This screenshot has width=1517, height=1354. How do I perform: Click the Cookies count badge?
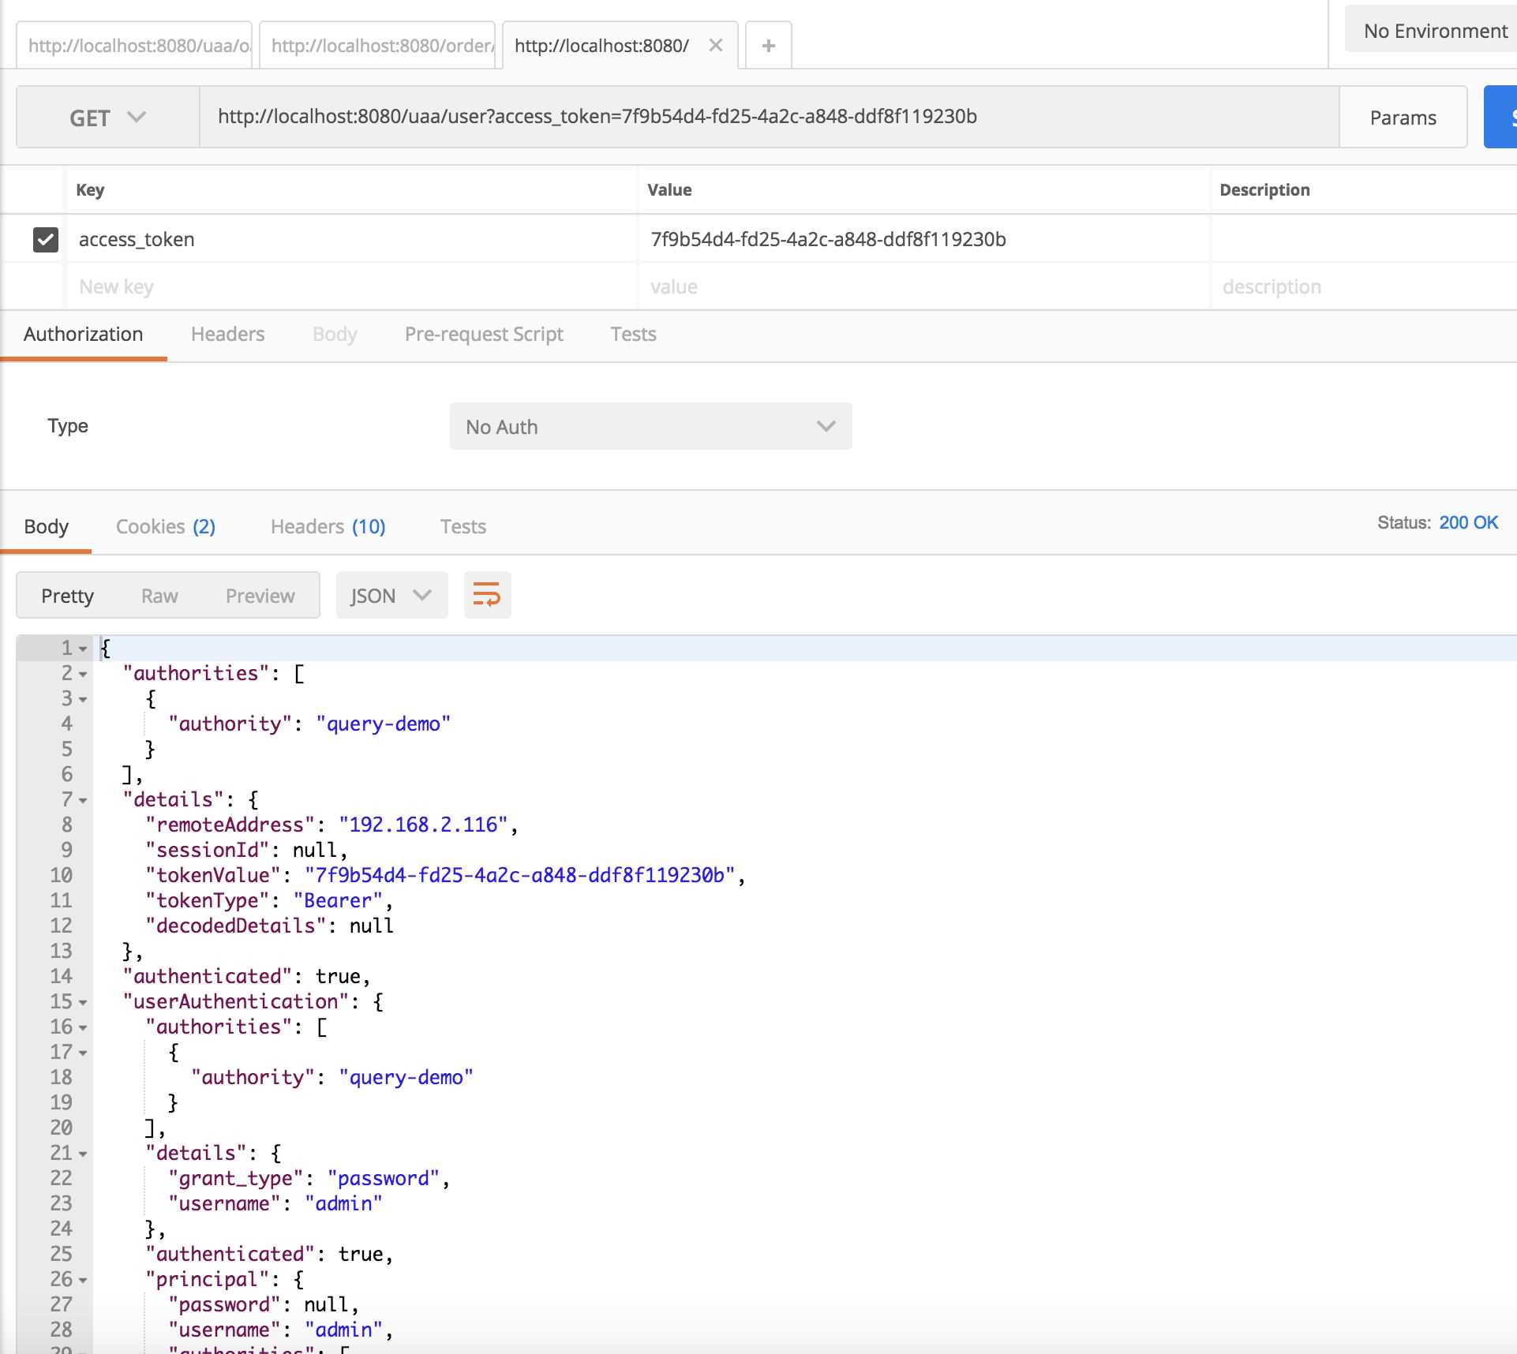point(203,526)
